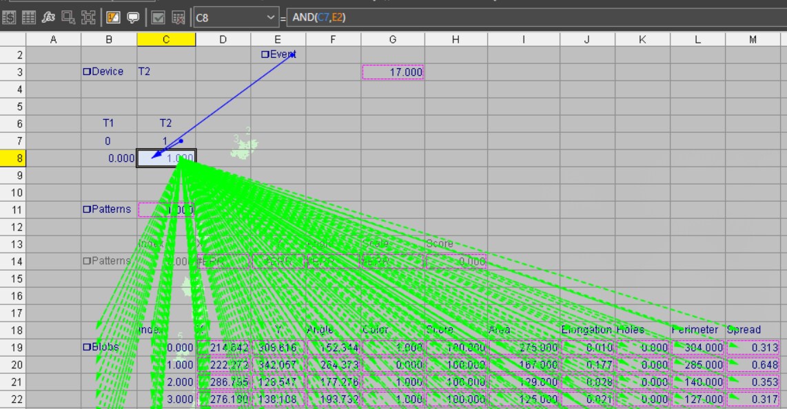Accept the formula with checkmark icon

tap(158, 18)
